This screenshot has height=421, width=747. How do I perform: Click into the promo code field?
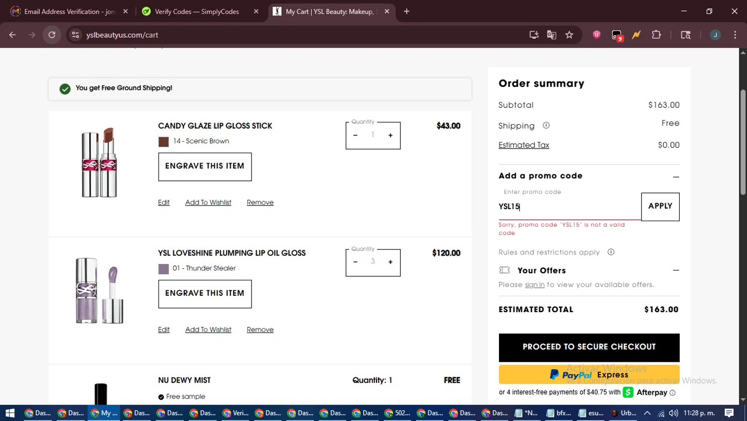(568, 207)
